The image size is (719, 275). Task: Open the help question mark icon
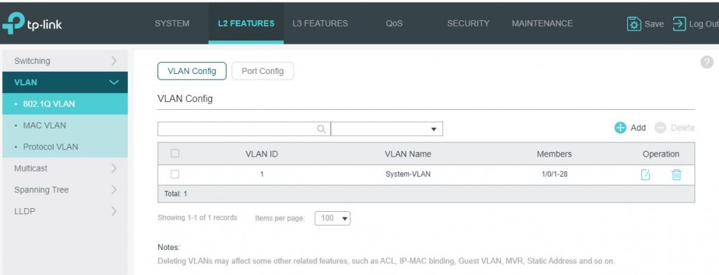707,62
